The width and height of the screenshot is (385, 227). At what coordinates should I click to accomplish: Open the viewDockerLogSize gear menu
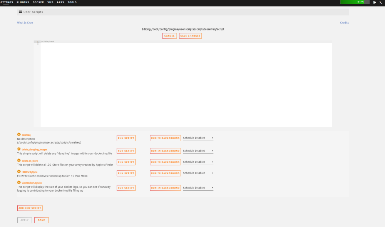[x=19, y=182]
